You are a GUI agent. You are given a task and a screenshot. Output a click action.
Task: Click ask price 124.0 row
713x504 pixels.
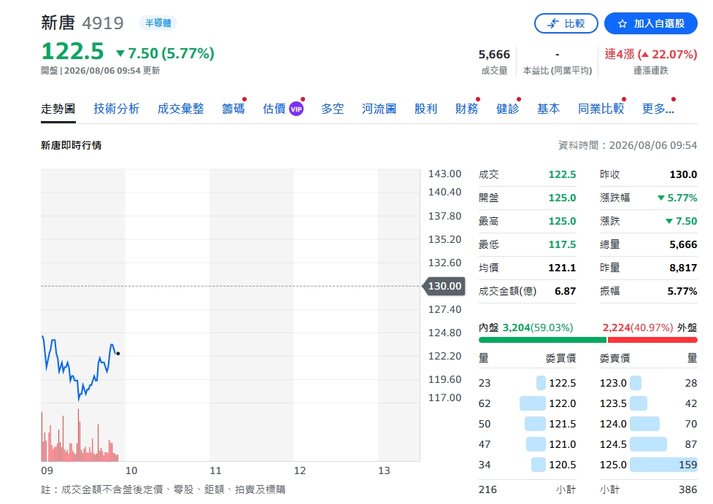649,424
